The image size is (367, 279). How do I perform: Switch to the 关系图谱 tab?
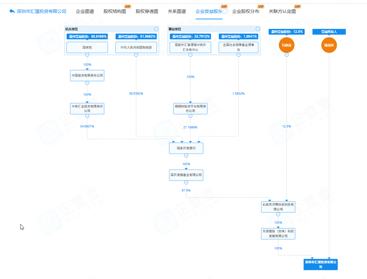pyautogui.click(x=177, y=11)
